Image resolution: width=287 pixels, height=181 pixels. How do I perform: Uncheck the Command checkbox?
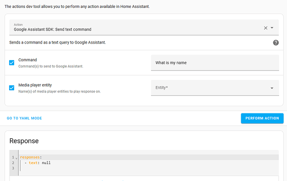pyautogui.click(x=12, y=63)
